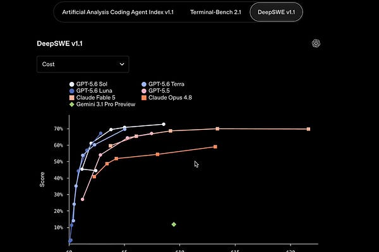Click the OpenAI logo icon
This screenshot has width=379, height=252.
tap(316, 43)
